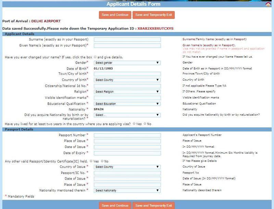Open nationality by birth or naturalization dropdown
The width and height of the screenshot is (274, 209).
(x=127, y=115)
